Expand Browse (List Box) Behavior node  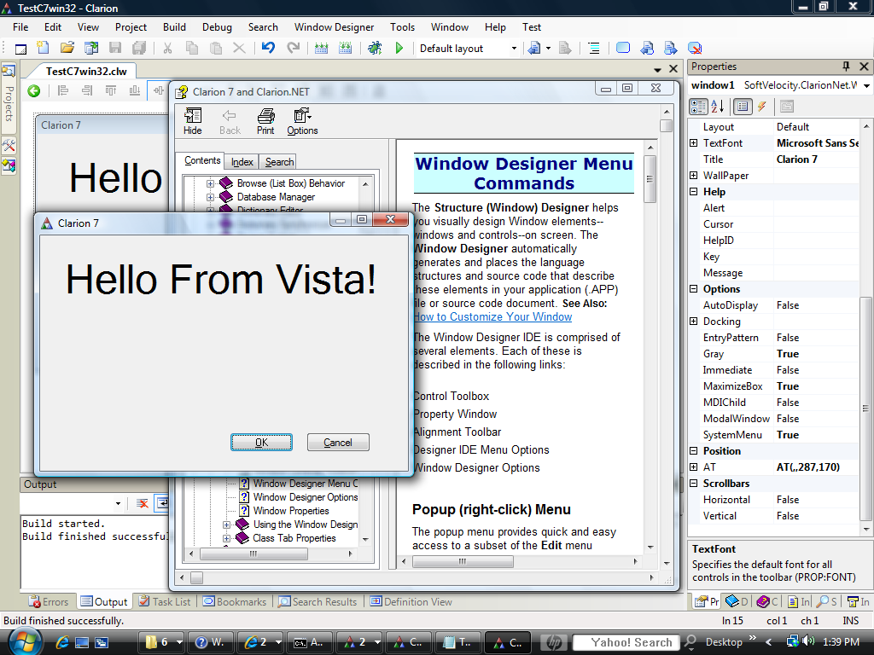pyautogui.click(x=210, y=183)
